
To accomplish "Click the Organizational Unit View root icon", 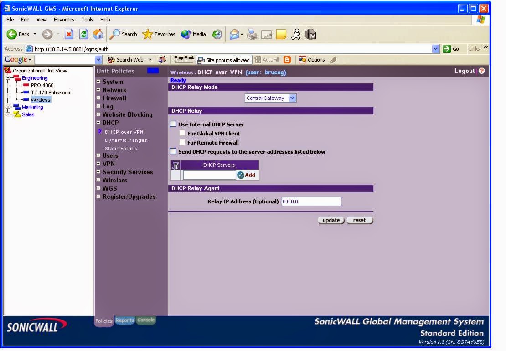I will (x=8, y=70).
